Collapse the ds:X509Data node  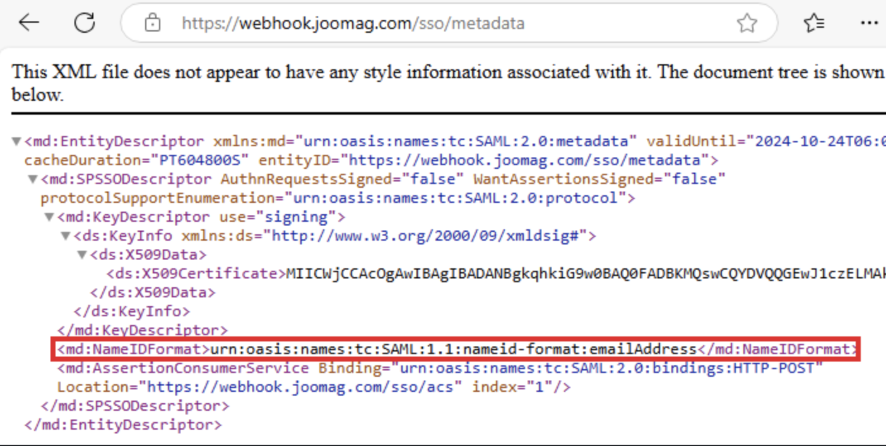(82, 255)
